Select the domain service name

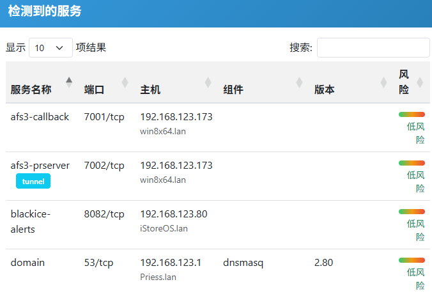(27, 262)
